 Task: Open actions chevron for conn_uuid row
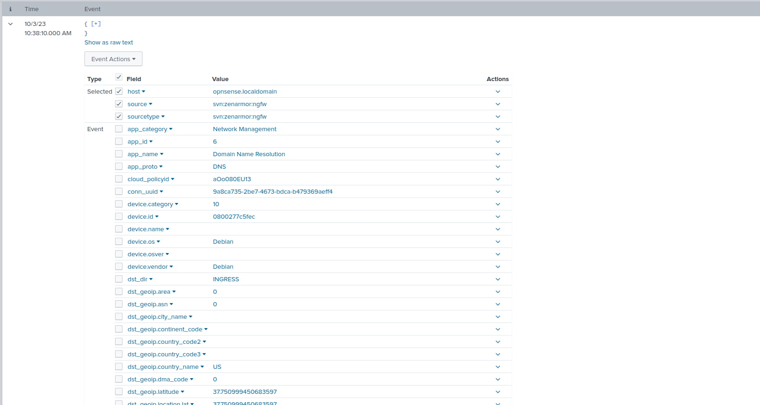pos(498,192)
